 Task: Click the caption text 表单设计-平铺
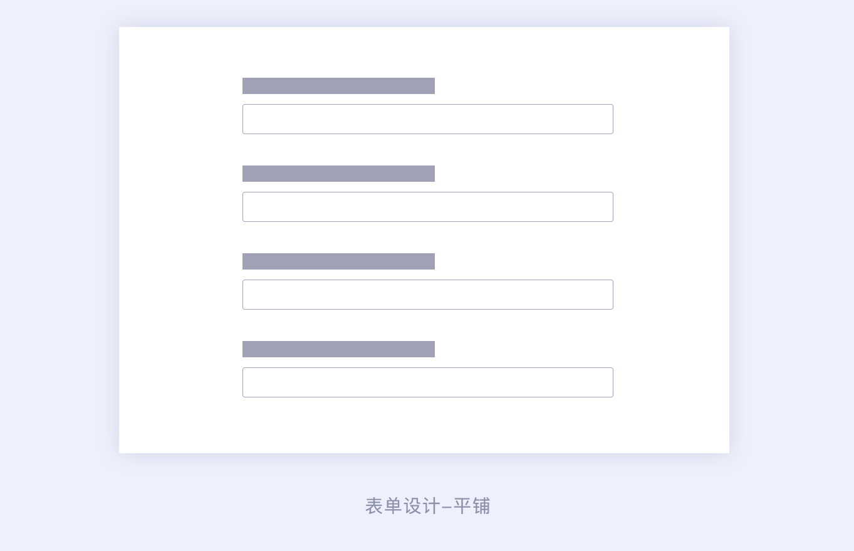tap(427, 506)
